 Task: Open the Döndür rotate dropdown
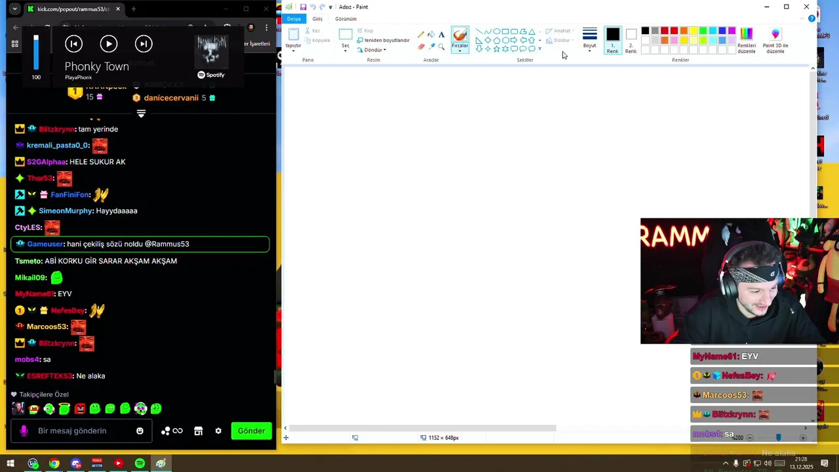(375, 50)
